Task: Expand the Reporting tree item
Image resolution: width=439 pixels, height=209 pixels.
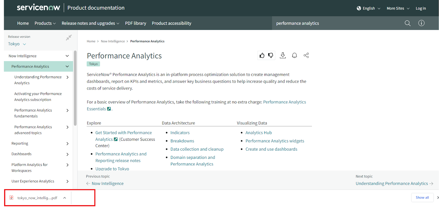Action: (x=67, y=144)
